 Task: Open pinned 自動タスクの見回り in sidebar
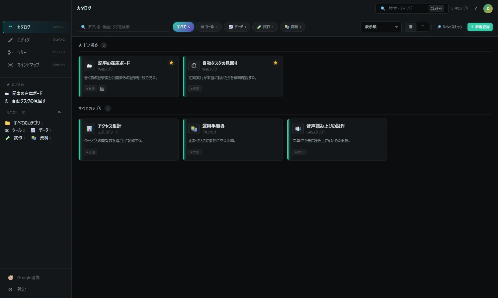pos(25,101)
